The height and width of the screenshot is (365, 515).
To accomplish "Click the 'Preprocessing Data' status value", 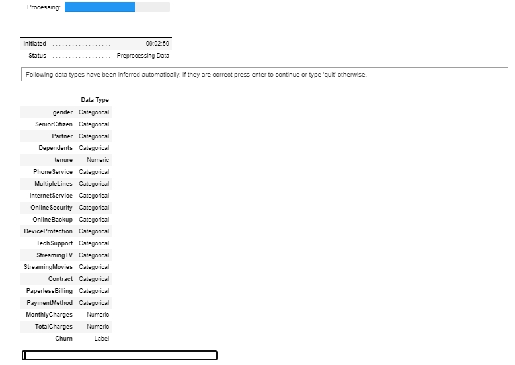I will click(x=143, y=56).
